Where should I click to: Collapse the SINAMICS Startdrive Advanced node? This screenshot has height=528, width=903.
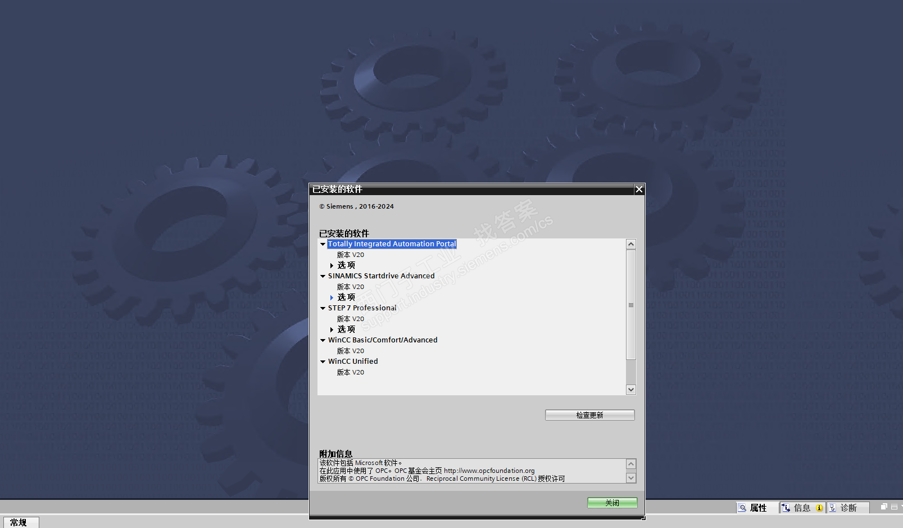tap(323, 276)
